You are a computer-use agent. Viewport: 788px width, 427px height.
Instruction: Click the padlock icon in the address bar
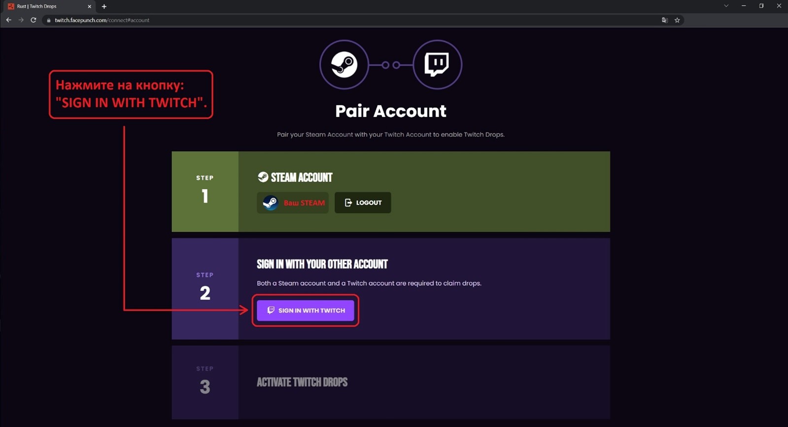pyautogui.click(x=48, y=20)
